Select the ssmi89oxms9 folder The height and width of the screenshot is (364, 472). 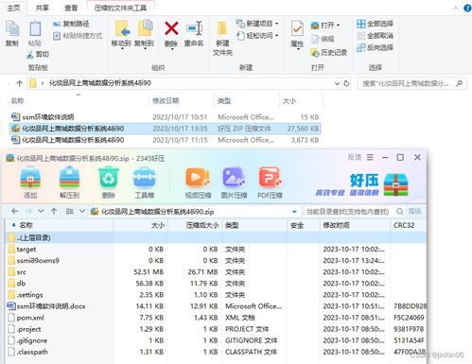coord(217,261)
